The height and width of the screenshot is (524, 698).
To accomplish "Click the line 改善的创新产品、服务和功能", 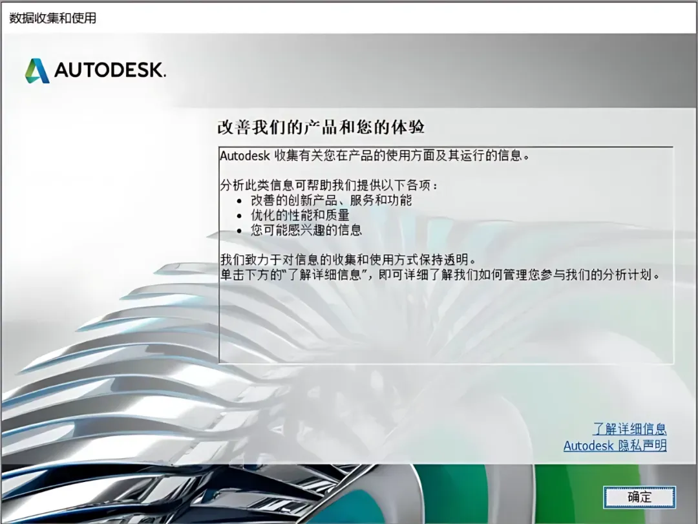I will pyautogui.click(x=331, y=200).
